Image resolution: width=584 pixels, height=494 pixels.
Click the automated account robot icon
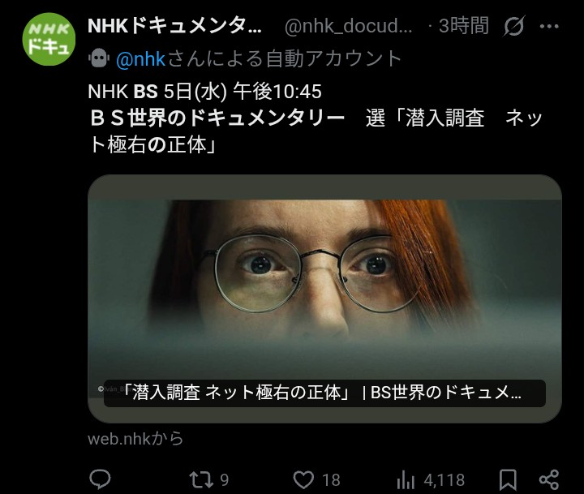pyautogui.click(x=99, y=58)
